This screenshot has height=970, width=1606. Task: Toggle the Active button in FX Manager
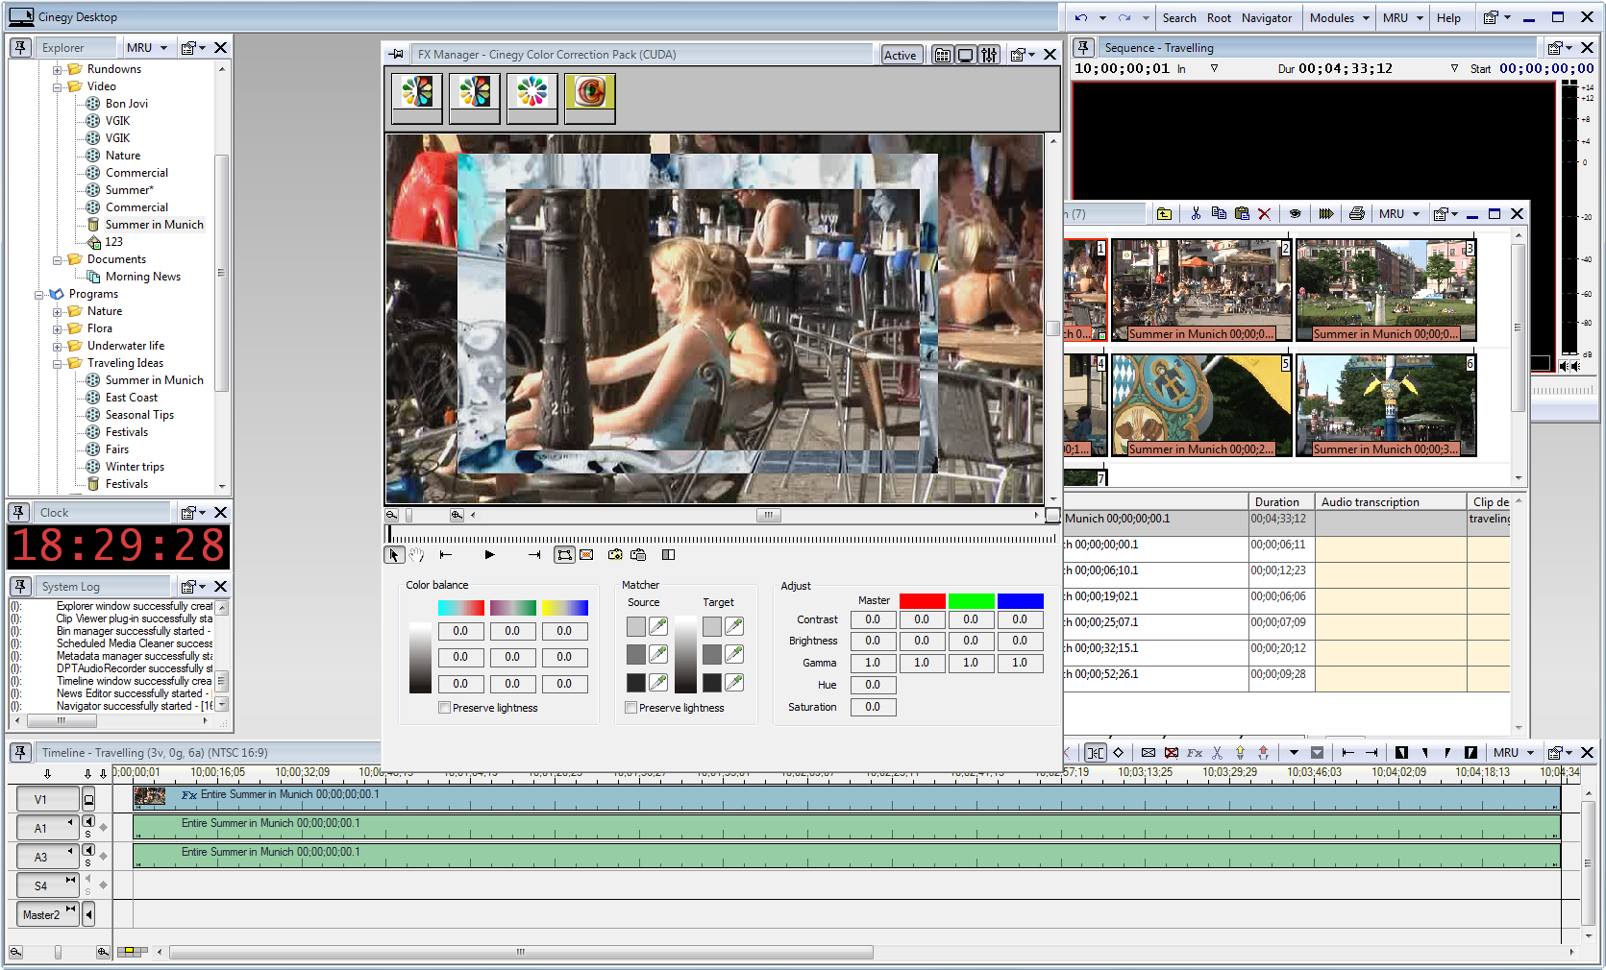[x=901, y=55]
